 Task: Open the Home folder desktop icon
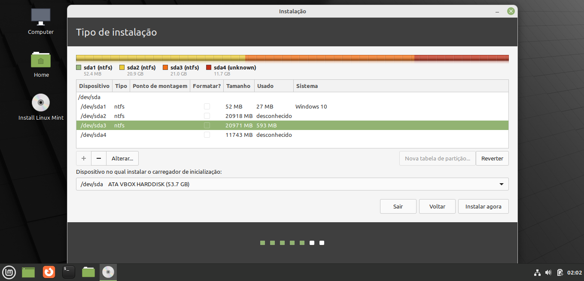coord(41,60)
